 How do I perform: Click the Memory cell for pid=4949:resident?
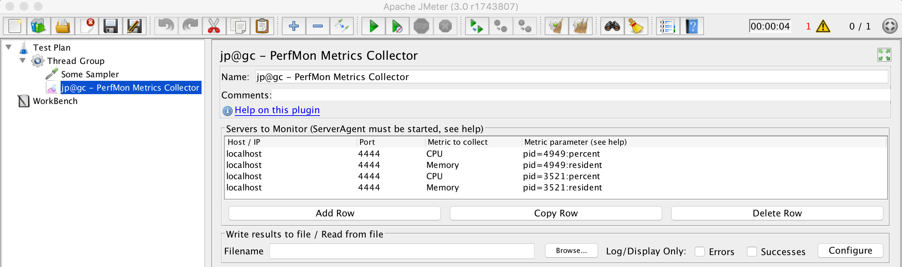tap(473, 165)
